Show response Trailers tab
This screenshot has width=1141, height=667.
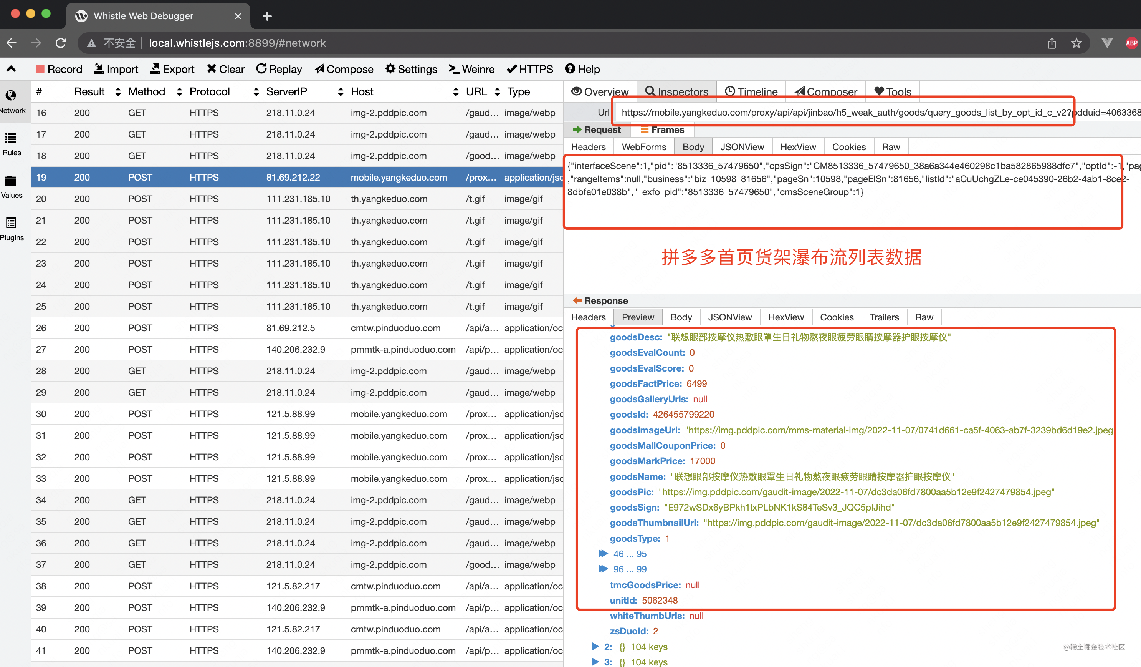pos(884,317)
